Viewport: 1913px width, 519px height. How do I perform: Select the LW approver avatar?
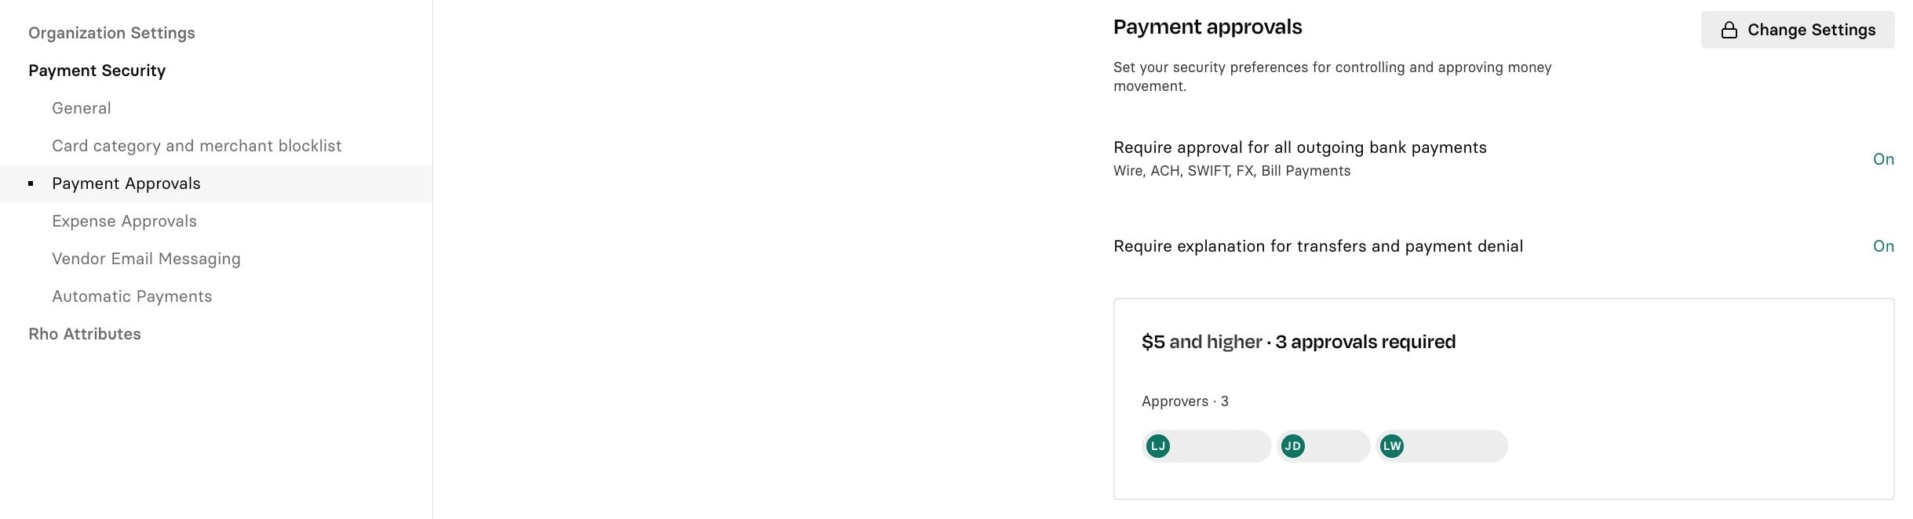coord(1392,446)
